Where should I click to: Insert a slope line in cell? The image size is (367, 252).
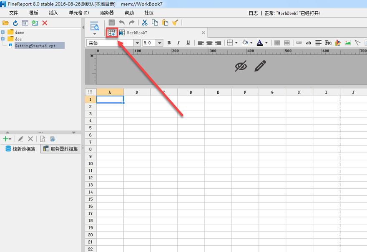click(x=357, y=43)
